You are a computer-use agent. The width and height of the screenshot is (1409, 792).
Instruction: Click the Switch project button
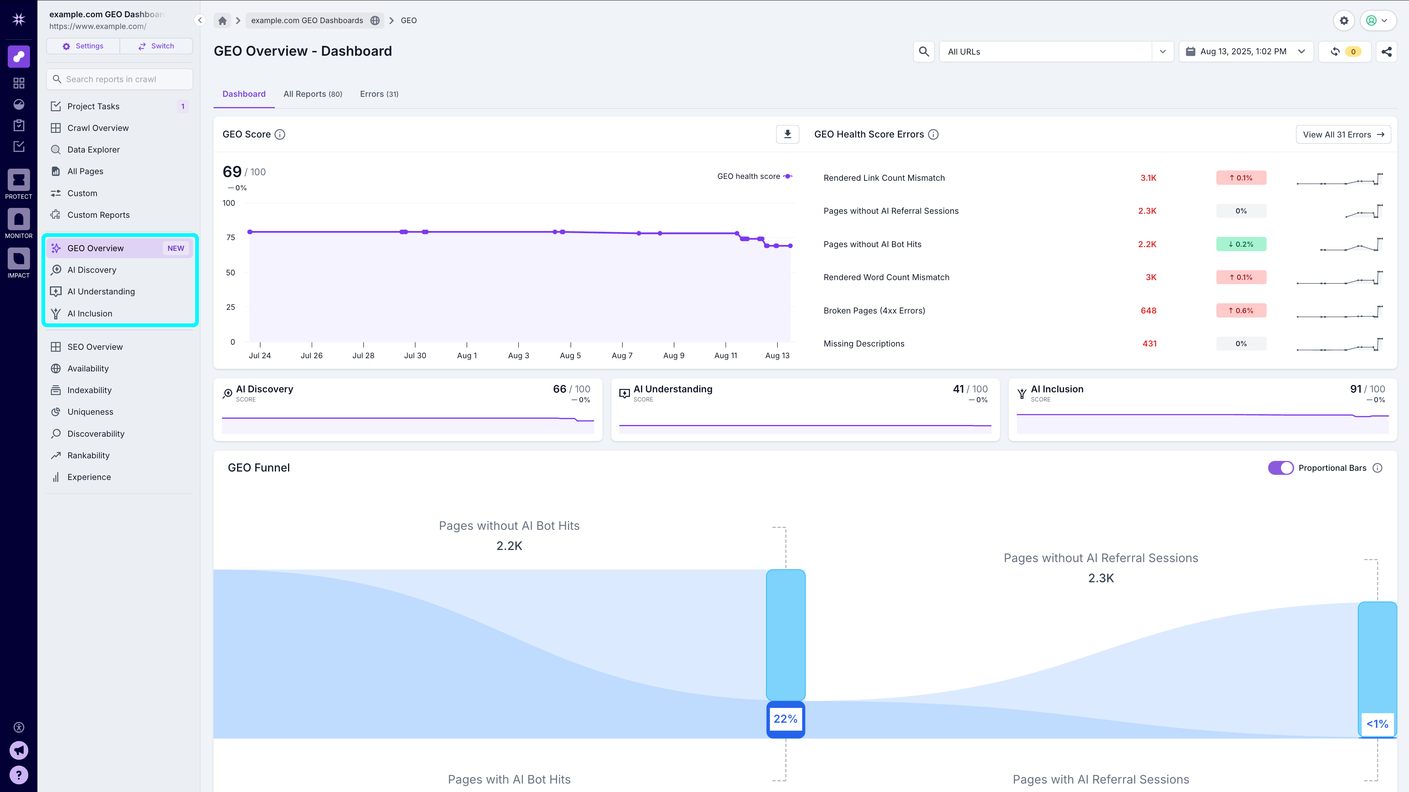(156, 46)
